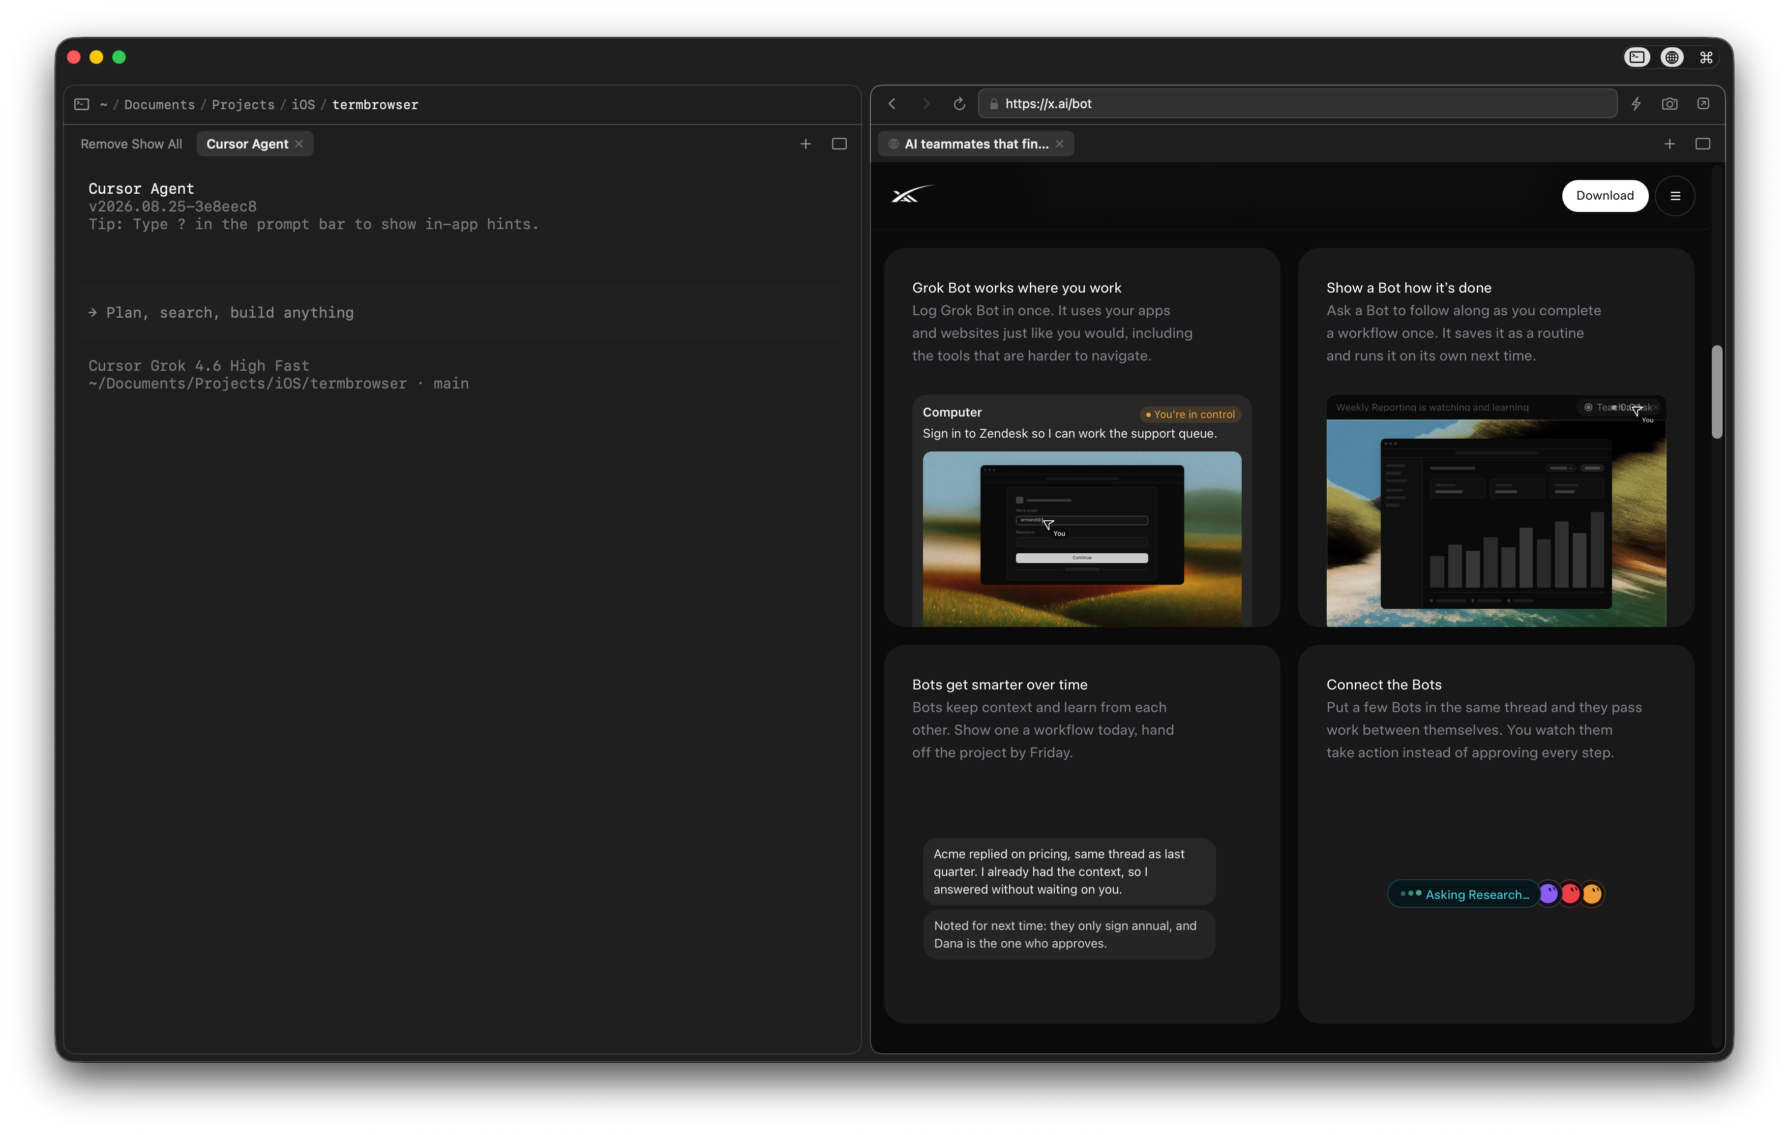The image size is (1789, 1135).
Task: Focus the Plan, search, build anything prompt
Action: 460,313
